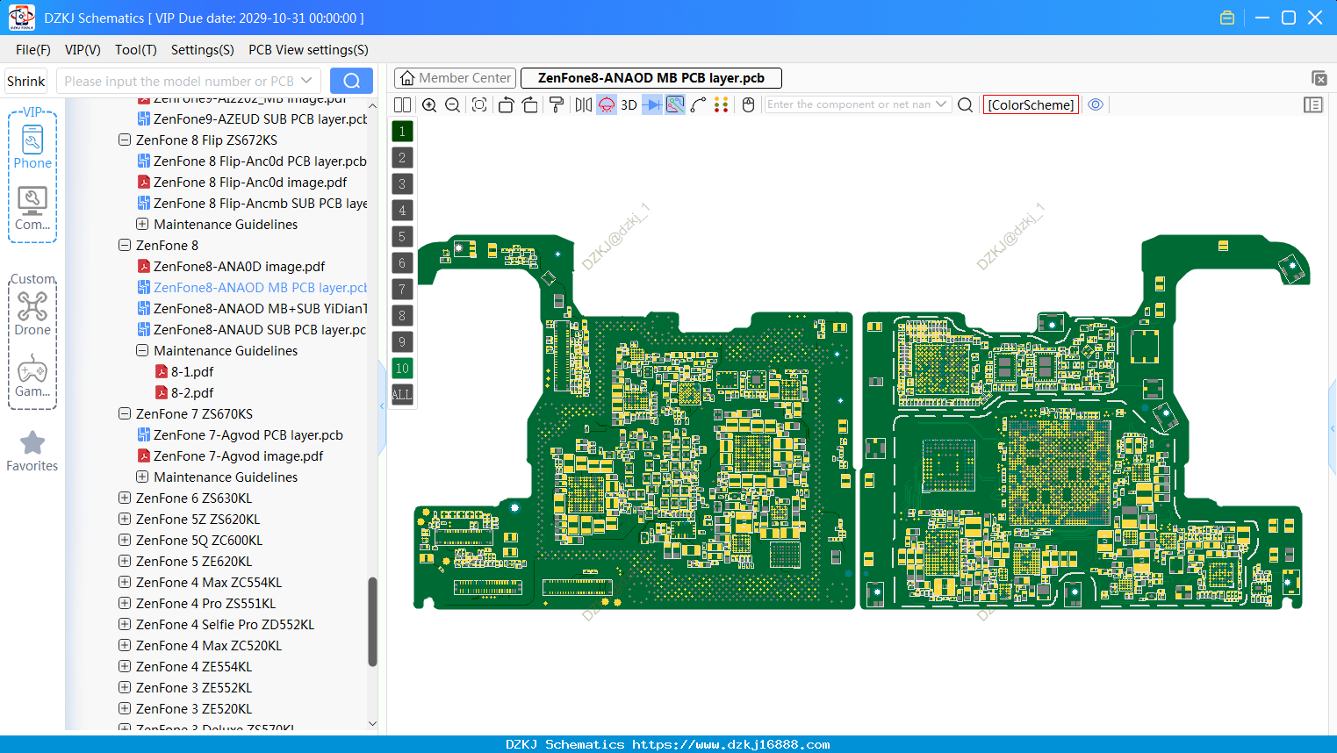Collapse ZenFone 7 ZS670KS node
The height and width of the screenshot is (753, 1337).
(x=125, y=413)
